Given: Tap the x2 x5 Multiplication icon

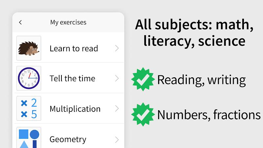Looking at the screenshot, I should point(29,109).
